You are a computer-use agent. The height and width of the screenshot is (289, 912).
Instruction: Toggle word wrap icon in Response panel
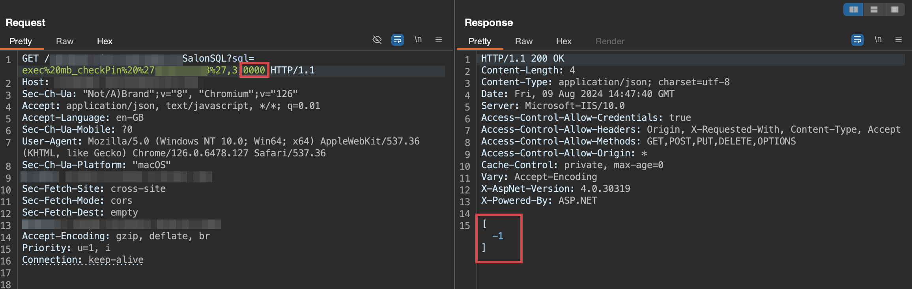point(857,40)
